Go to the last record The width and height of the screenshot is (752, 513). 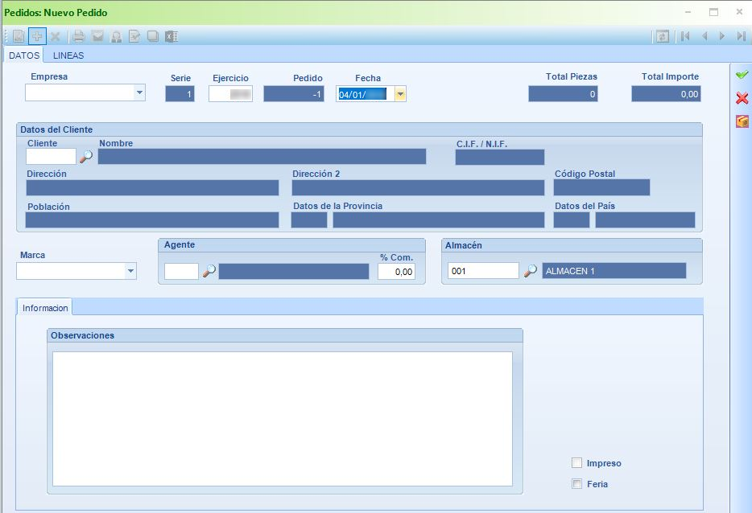741,36
